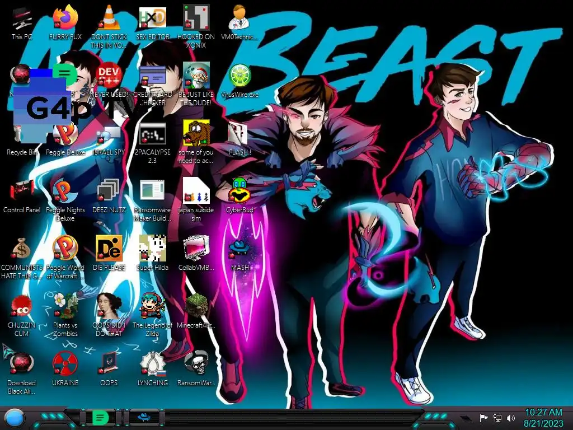Open the Dev-C++ NEVER USED shortcut
Image resolution: width=573 pixels, height=430 pixels.
tap(109, 81)
